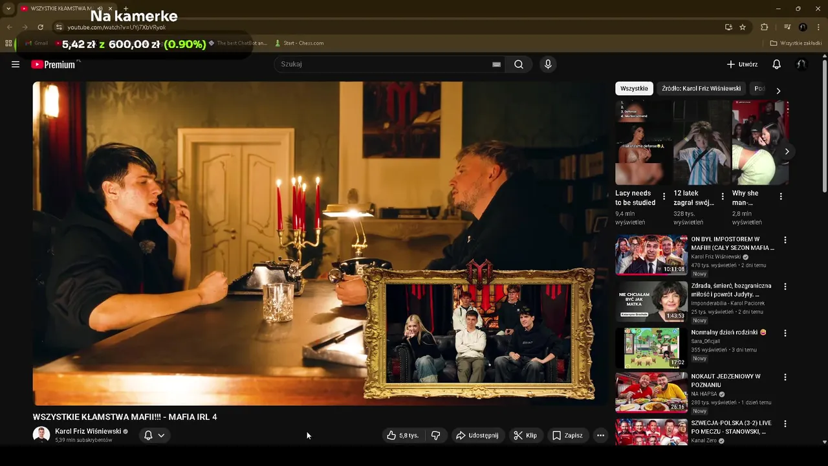
Task: Select the 'Wszystkie' filter chip
Action: pos(634,89)
